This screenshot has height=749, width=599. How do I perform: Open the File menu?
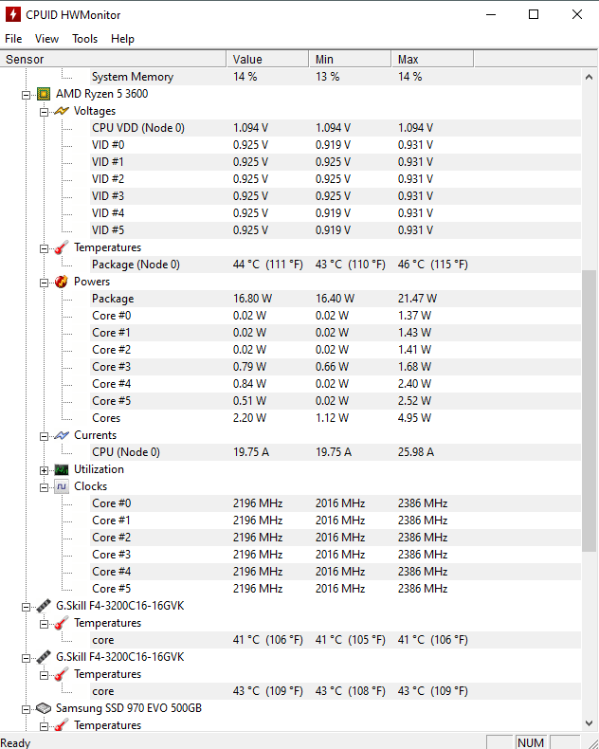13,39
